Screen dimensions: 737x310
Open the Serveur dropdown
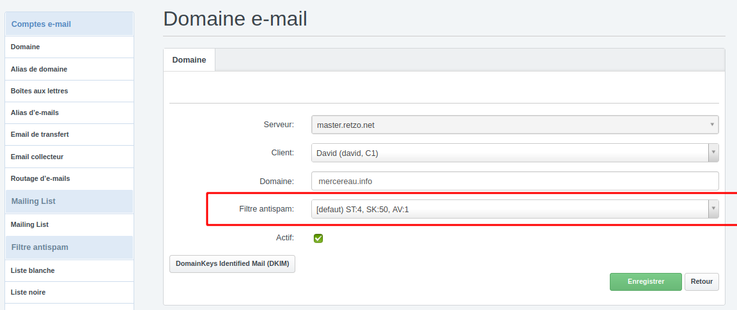click(515, 125)
